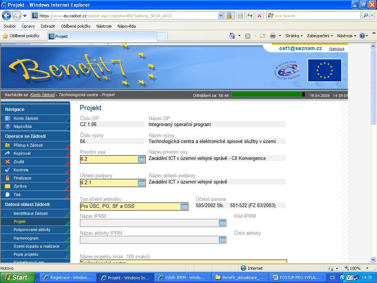Click the Odhlásit link
377x283 pixels.
pyautogui.click(x=337, y=49)
